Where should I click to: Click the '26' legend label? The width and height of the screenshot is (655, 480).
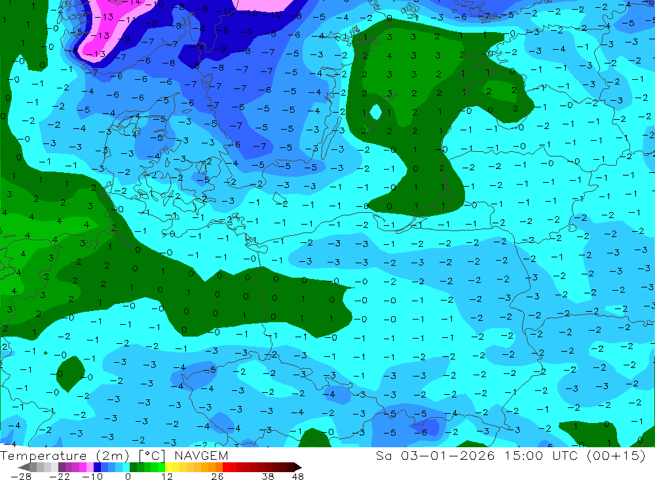pos(217,476)
